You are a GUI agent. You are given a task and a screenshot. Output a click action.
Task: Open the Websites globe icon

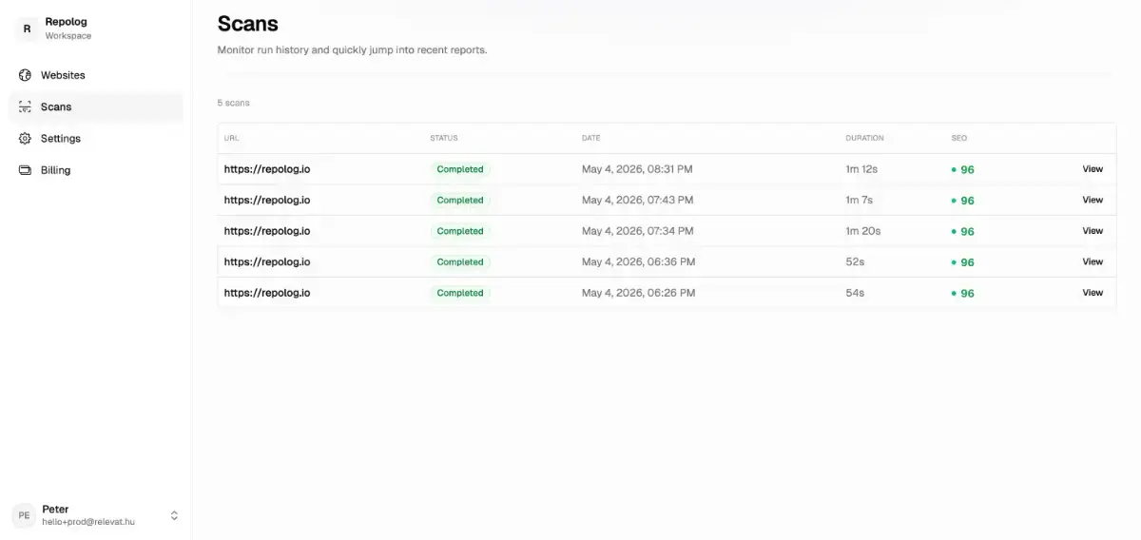25,75
